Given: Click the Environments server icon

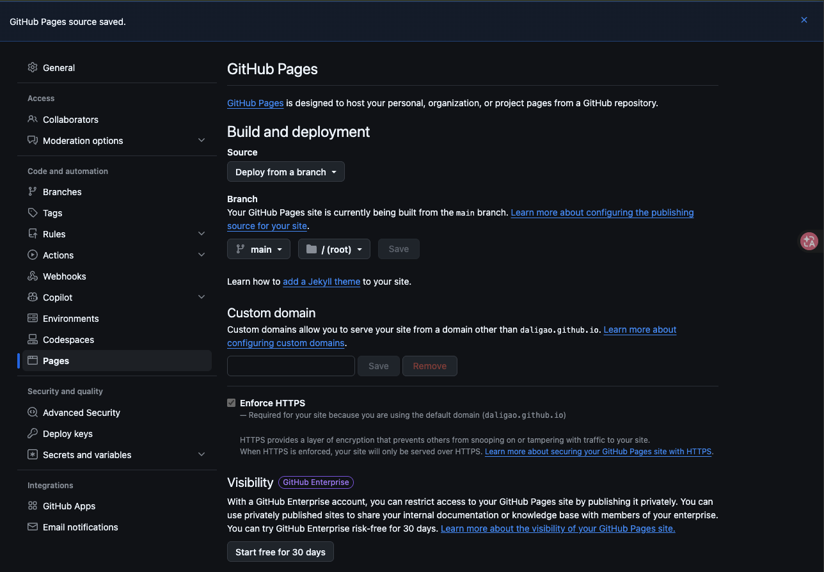Looking at the screenshot, I should click(33, 318).
